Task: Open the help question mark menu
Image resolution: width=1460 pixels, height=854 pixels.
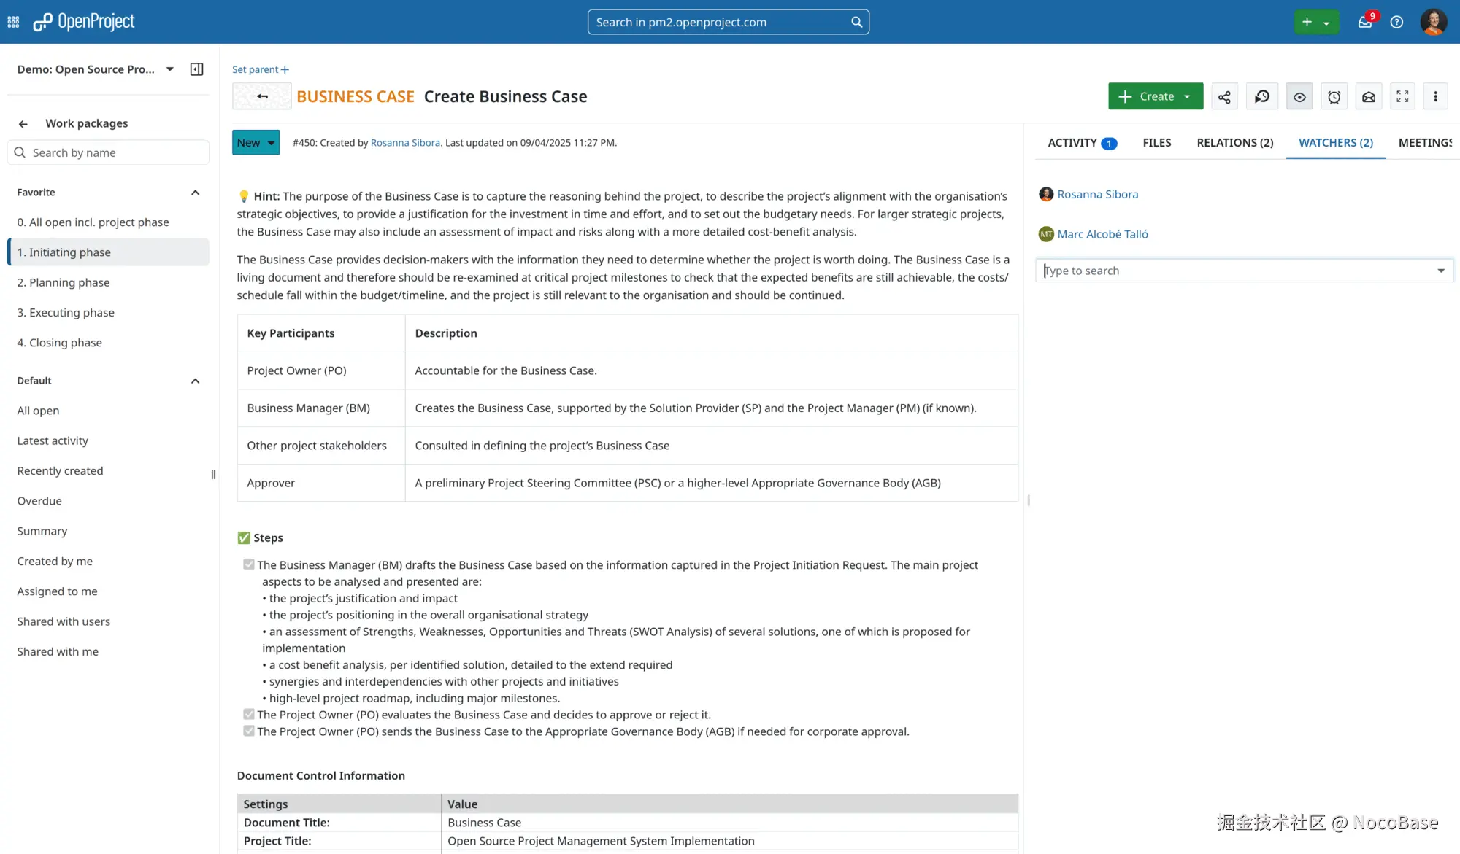Action: click(1396, 22)
